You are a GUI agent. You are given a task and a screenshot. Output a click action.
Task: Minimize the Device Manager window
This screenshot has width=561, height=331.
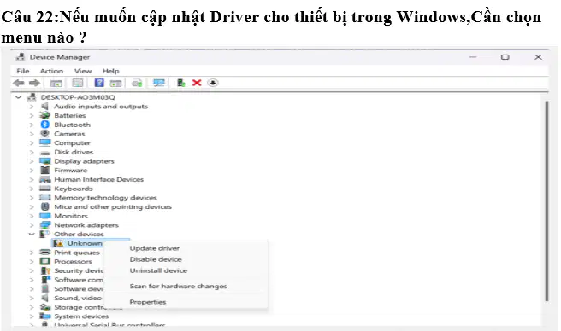(473, 57)
